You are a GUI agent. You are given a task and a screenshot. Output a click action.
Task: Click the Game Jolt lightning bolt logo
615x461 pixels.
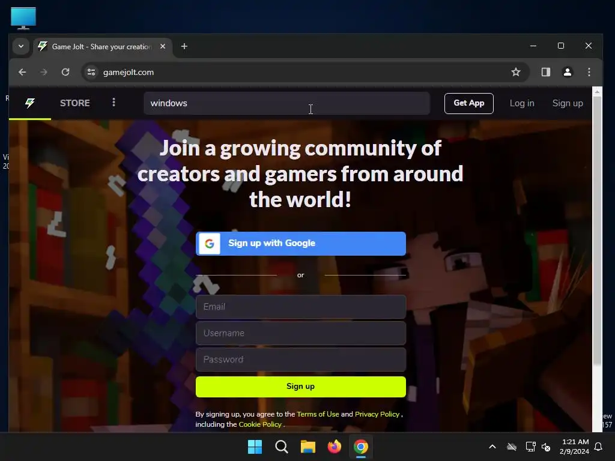coord(30,103)
